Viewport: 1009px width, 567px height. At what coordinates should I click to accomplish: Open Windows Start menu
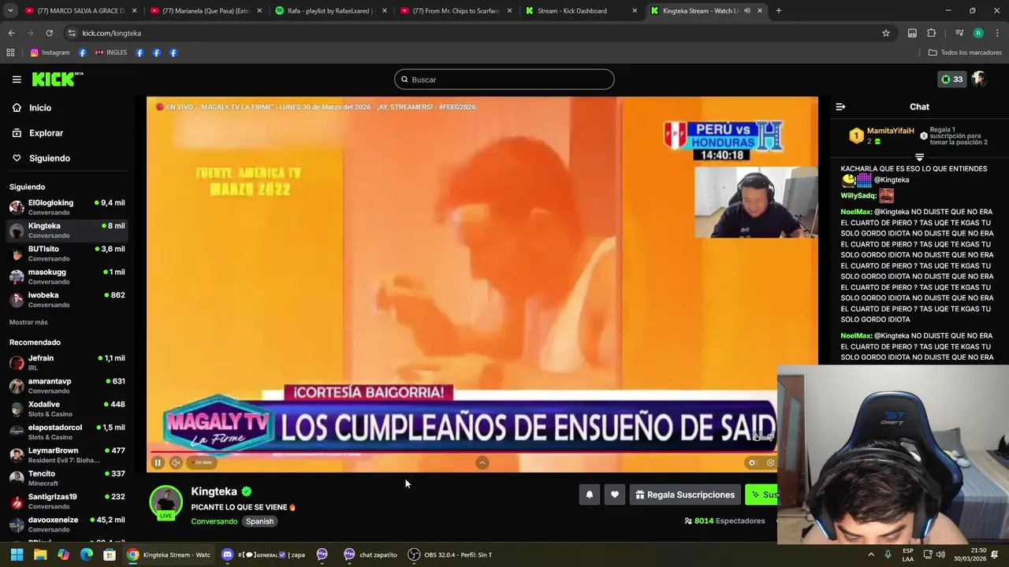17,554
